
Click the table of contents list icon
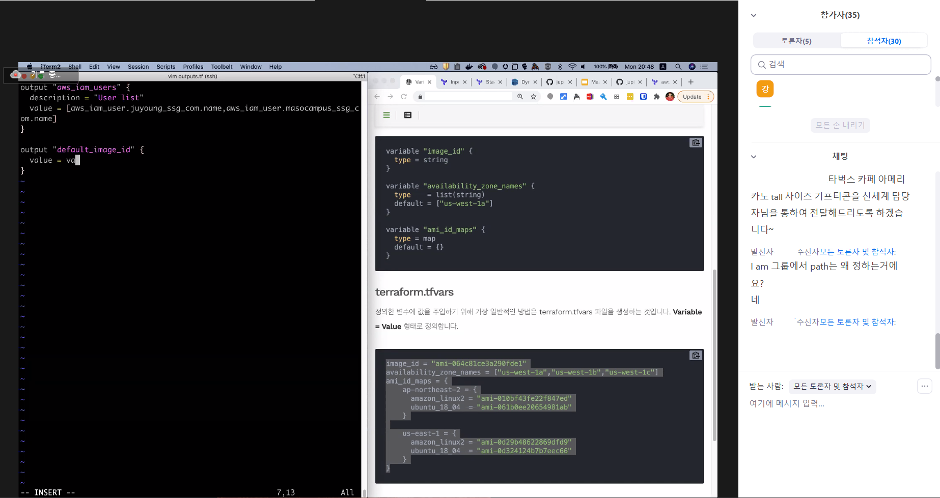point(407,115)
